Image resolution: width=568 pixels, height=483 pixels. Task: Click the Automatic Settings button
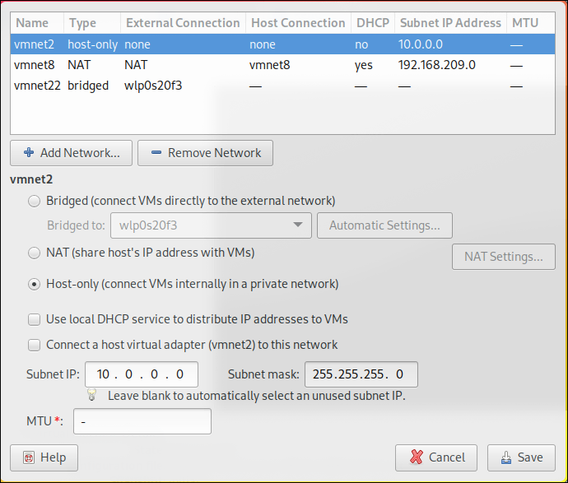point(384,225)
